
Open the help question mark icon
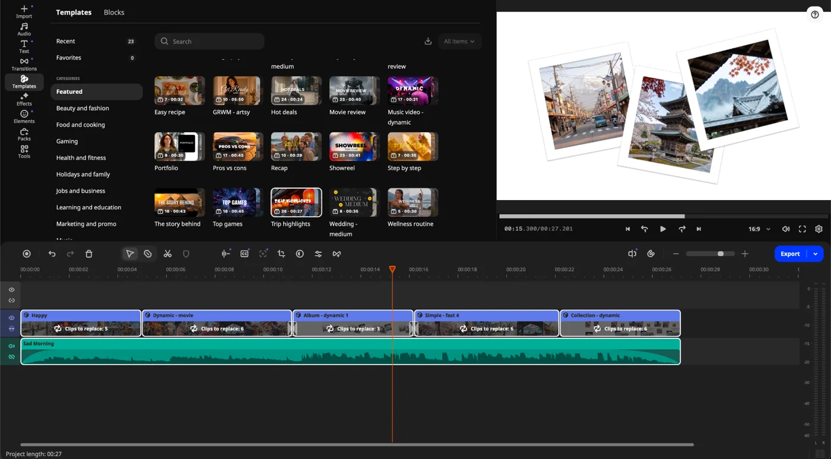pyautogui.click(x=814, y=15)
